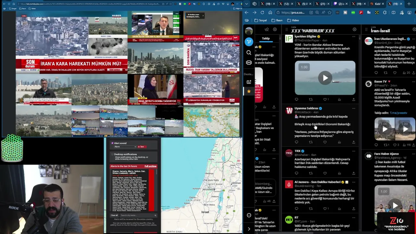
Task: Open the profile avatar in X Pro sidebar
Action: pyautogui.click(x=249, y=31)
